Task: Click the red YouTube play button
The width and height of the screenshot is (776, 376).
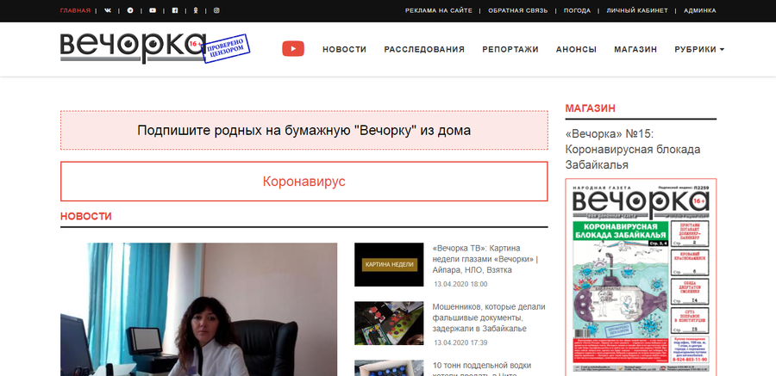Action: tap(293, 49)
